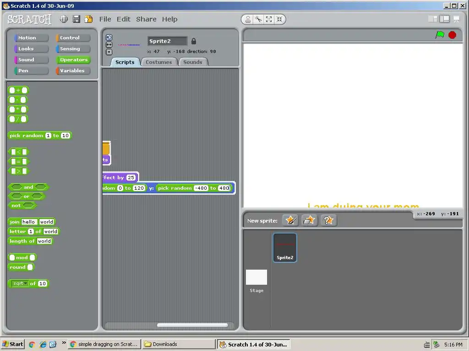Click the Sprite2 name field
Viewport: 469px width, 351px height.
167,41
